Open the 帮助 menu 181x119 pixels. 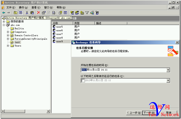tap(61, 8)
